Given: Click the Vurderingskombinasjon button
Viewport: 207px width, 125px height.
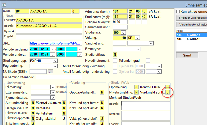Looking at the screenshot, I should coord(192,24).
